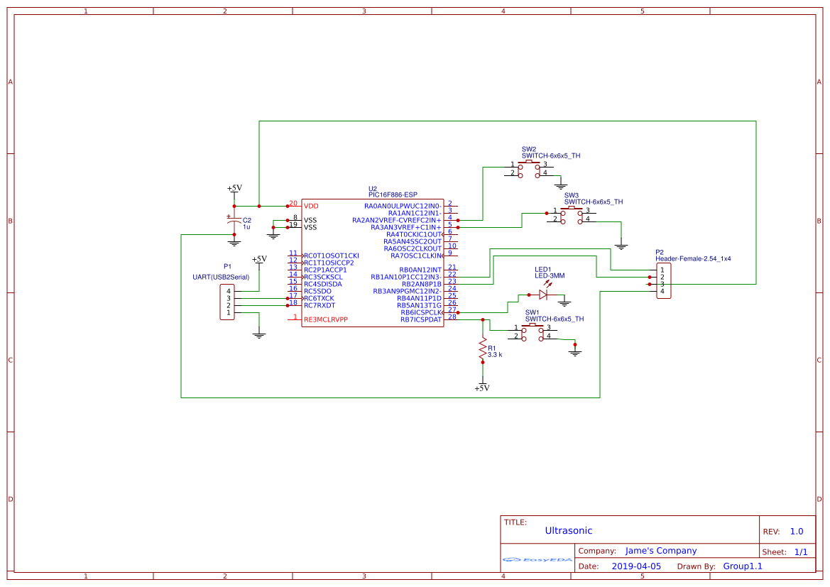Click the Ultrasonic title text
The width and height of the screenshot is (830, 587).
pyautogui.click(x=568, y=530)
